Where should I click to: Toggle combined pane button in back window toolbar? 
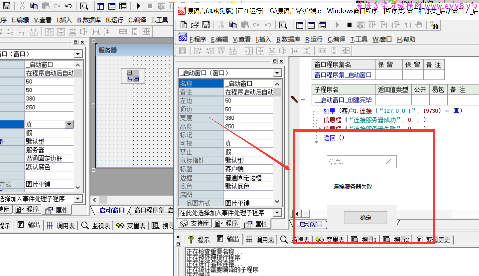123,6
